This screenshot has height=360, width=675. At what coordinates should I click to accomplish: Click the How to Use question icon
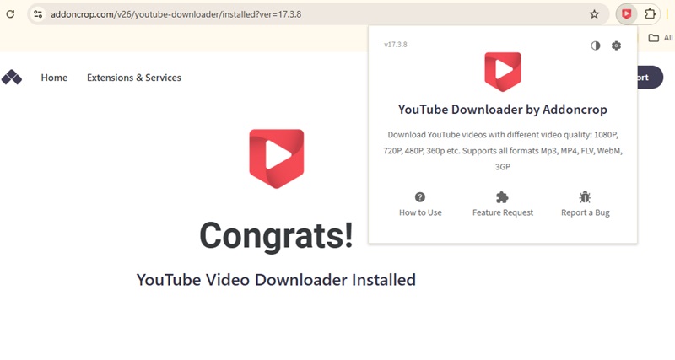[x=420, y=197]
